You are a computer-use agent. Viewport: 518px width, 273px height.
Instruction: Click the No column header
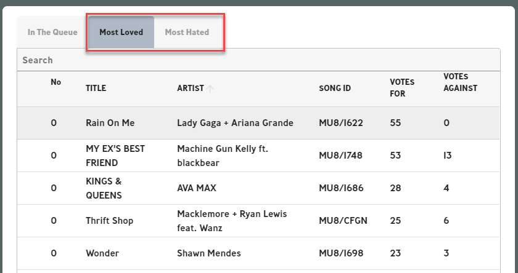[x=56, y=82]
